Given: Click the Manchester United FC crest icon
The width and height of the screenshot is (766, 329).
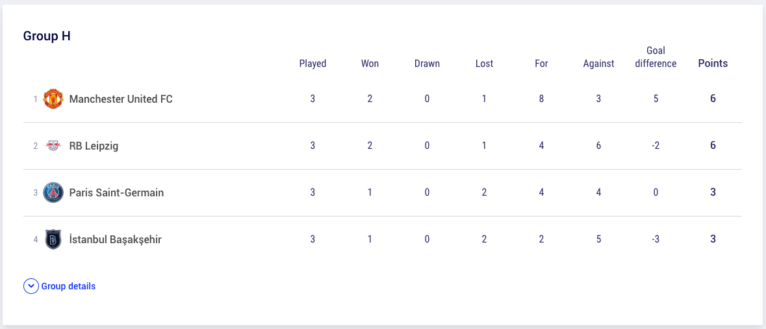Looking at the screenshot, I should pyautogui.click(x=53, y=99).
